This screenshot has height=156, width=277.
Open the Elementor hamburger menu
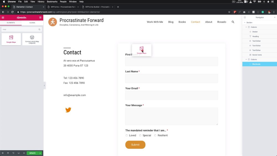3,17
